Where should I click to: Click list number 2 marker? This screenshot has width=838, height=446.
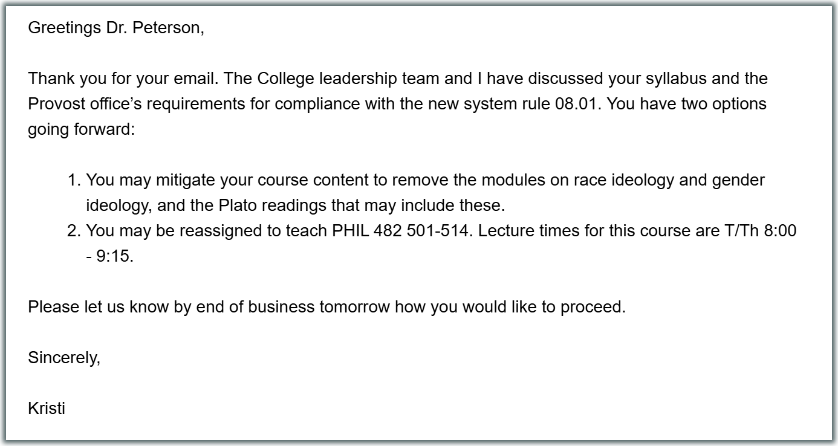[73, 231]
